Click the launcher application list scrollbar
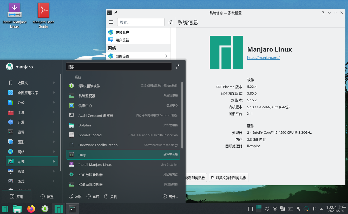The width and height of the screenshot is (348, 214). pos(182,115)
